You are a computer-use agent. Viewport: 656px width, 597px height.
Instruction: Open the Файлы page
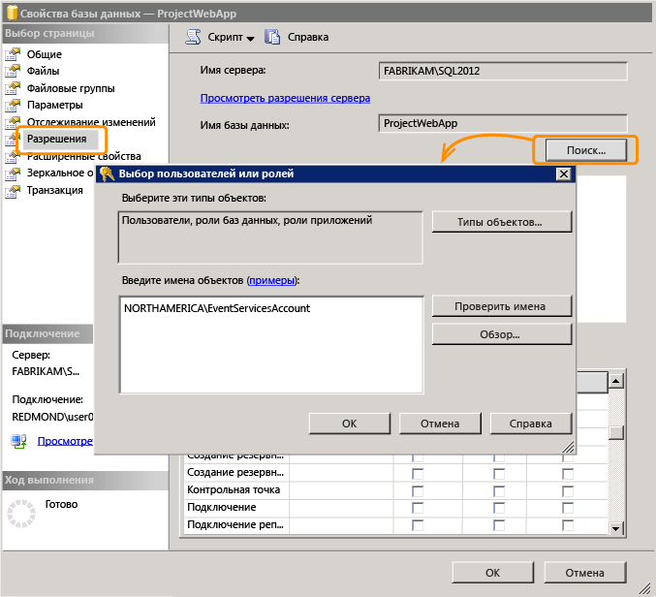pos(43,71)
